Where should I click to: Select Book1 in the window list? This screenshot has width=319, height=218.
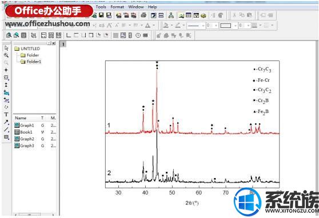click(x=23, y=132)
